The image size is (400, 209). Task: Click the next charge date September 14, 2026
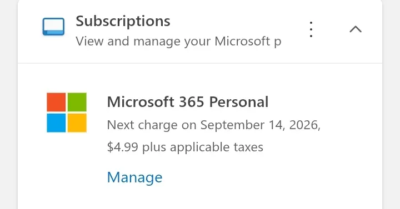pos(260,125)
